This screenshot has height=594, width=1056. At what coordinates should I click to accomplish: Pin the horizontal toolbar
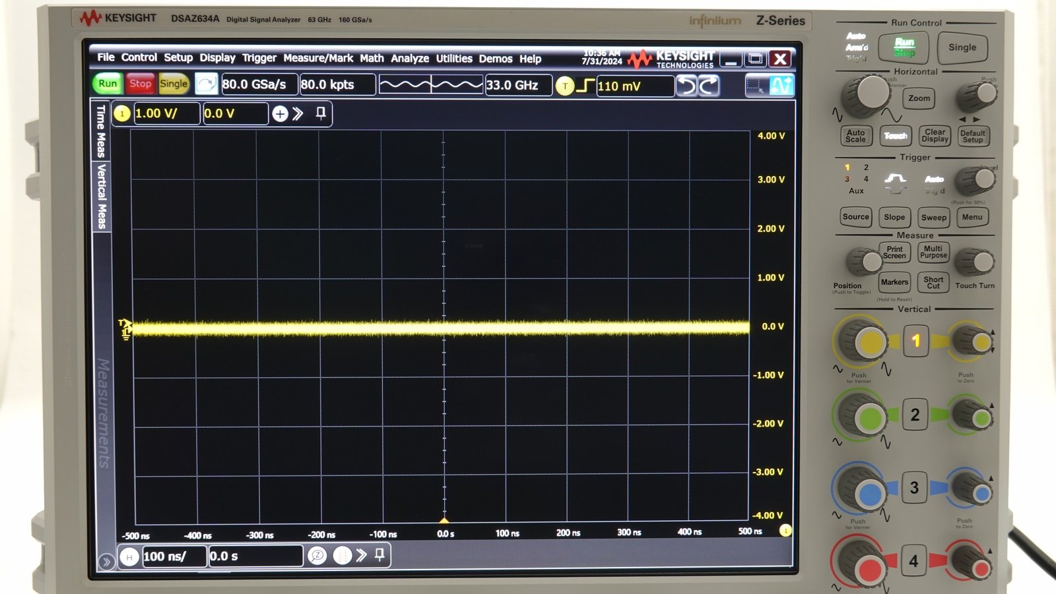[379, 555]
